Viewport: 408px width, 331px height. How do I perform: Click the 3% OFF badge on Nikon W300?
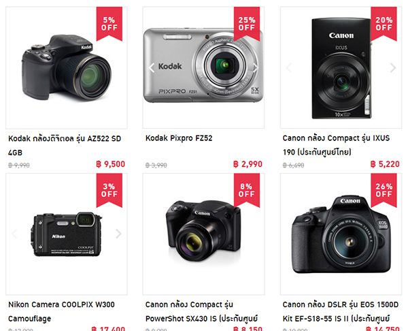coord(109,190)
